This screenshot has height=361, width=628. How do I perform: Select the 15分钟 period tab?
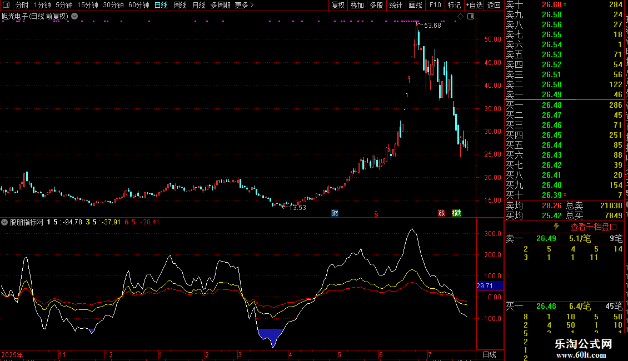(88, 5)
